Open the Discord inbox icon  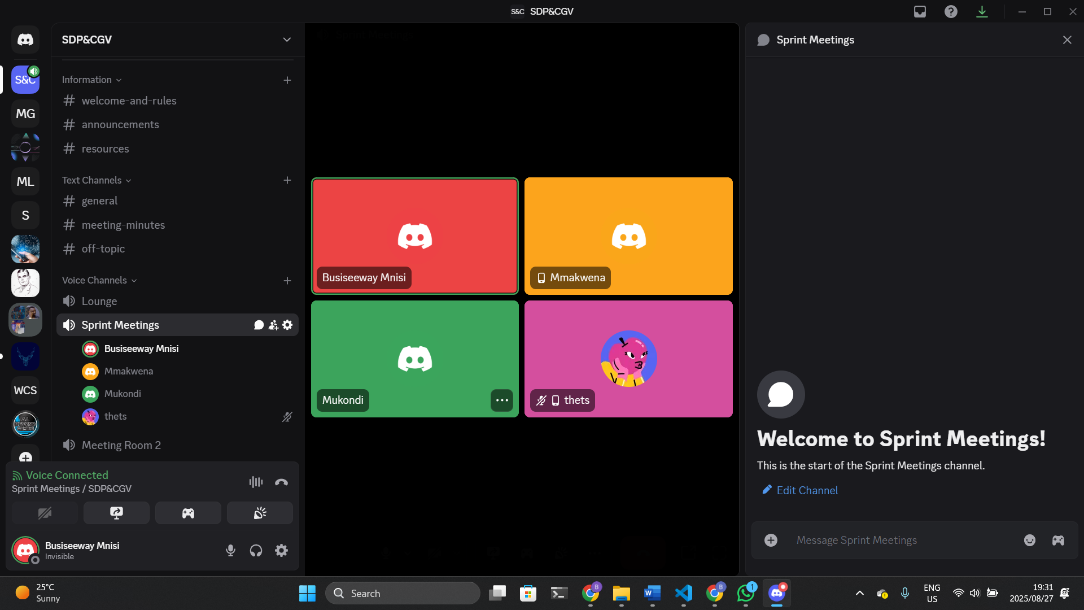pyautogui.click(x=920, y=11)
